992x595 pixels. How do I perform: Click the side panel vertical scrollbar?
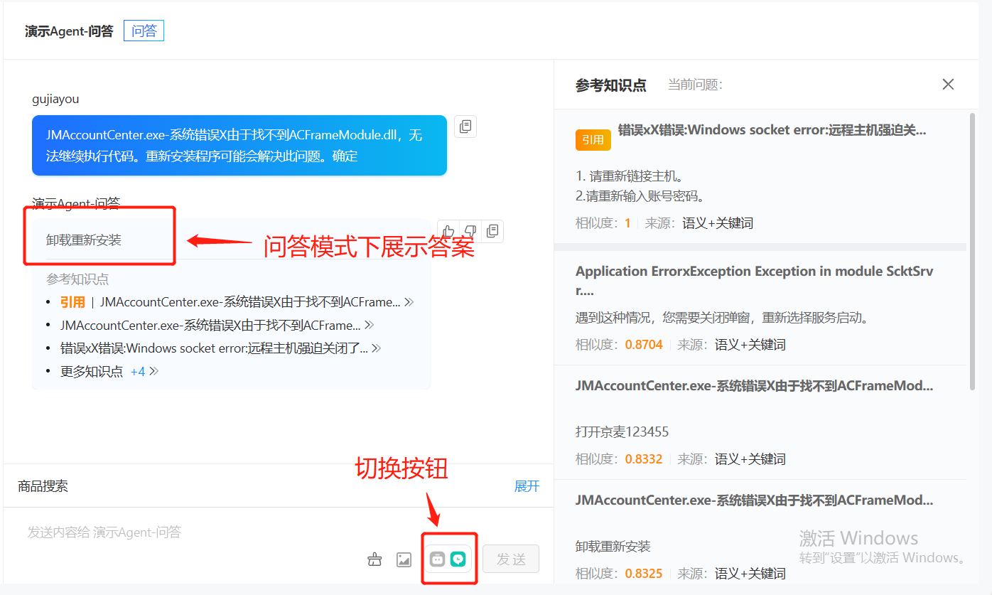coord(972,251)
